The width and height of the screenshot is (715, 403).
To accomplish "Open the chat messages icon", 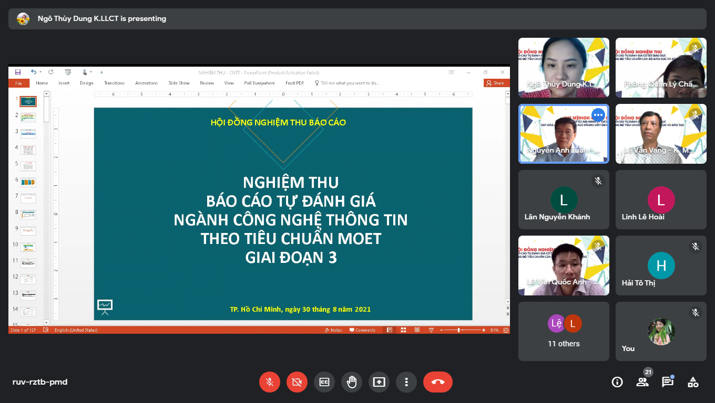I will (x=668, y=382).
